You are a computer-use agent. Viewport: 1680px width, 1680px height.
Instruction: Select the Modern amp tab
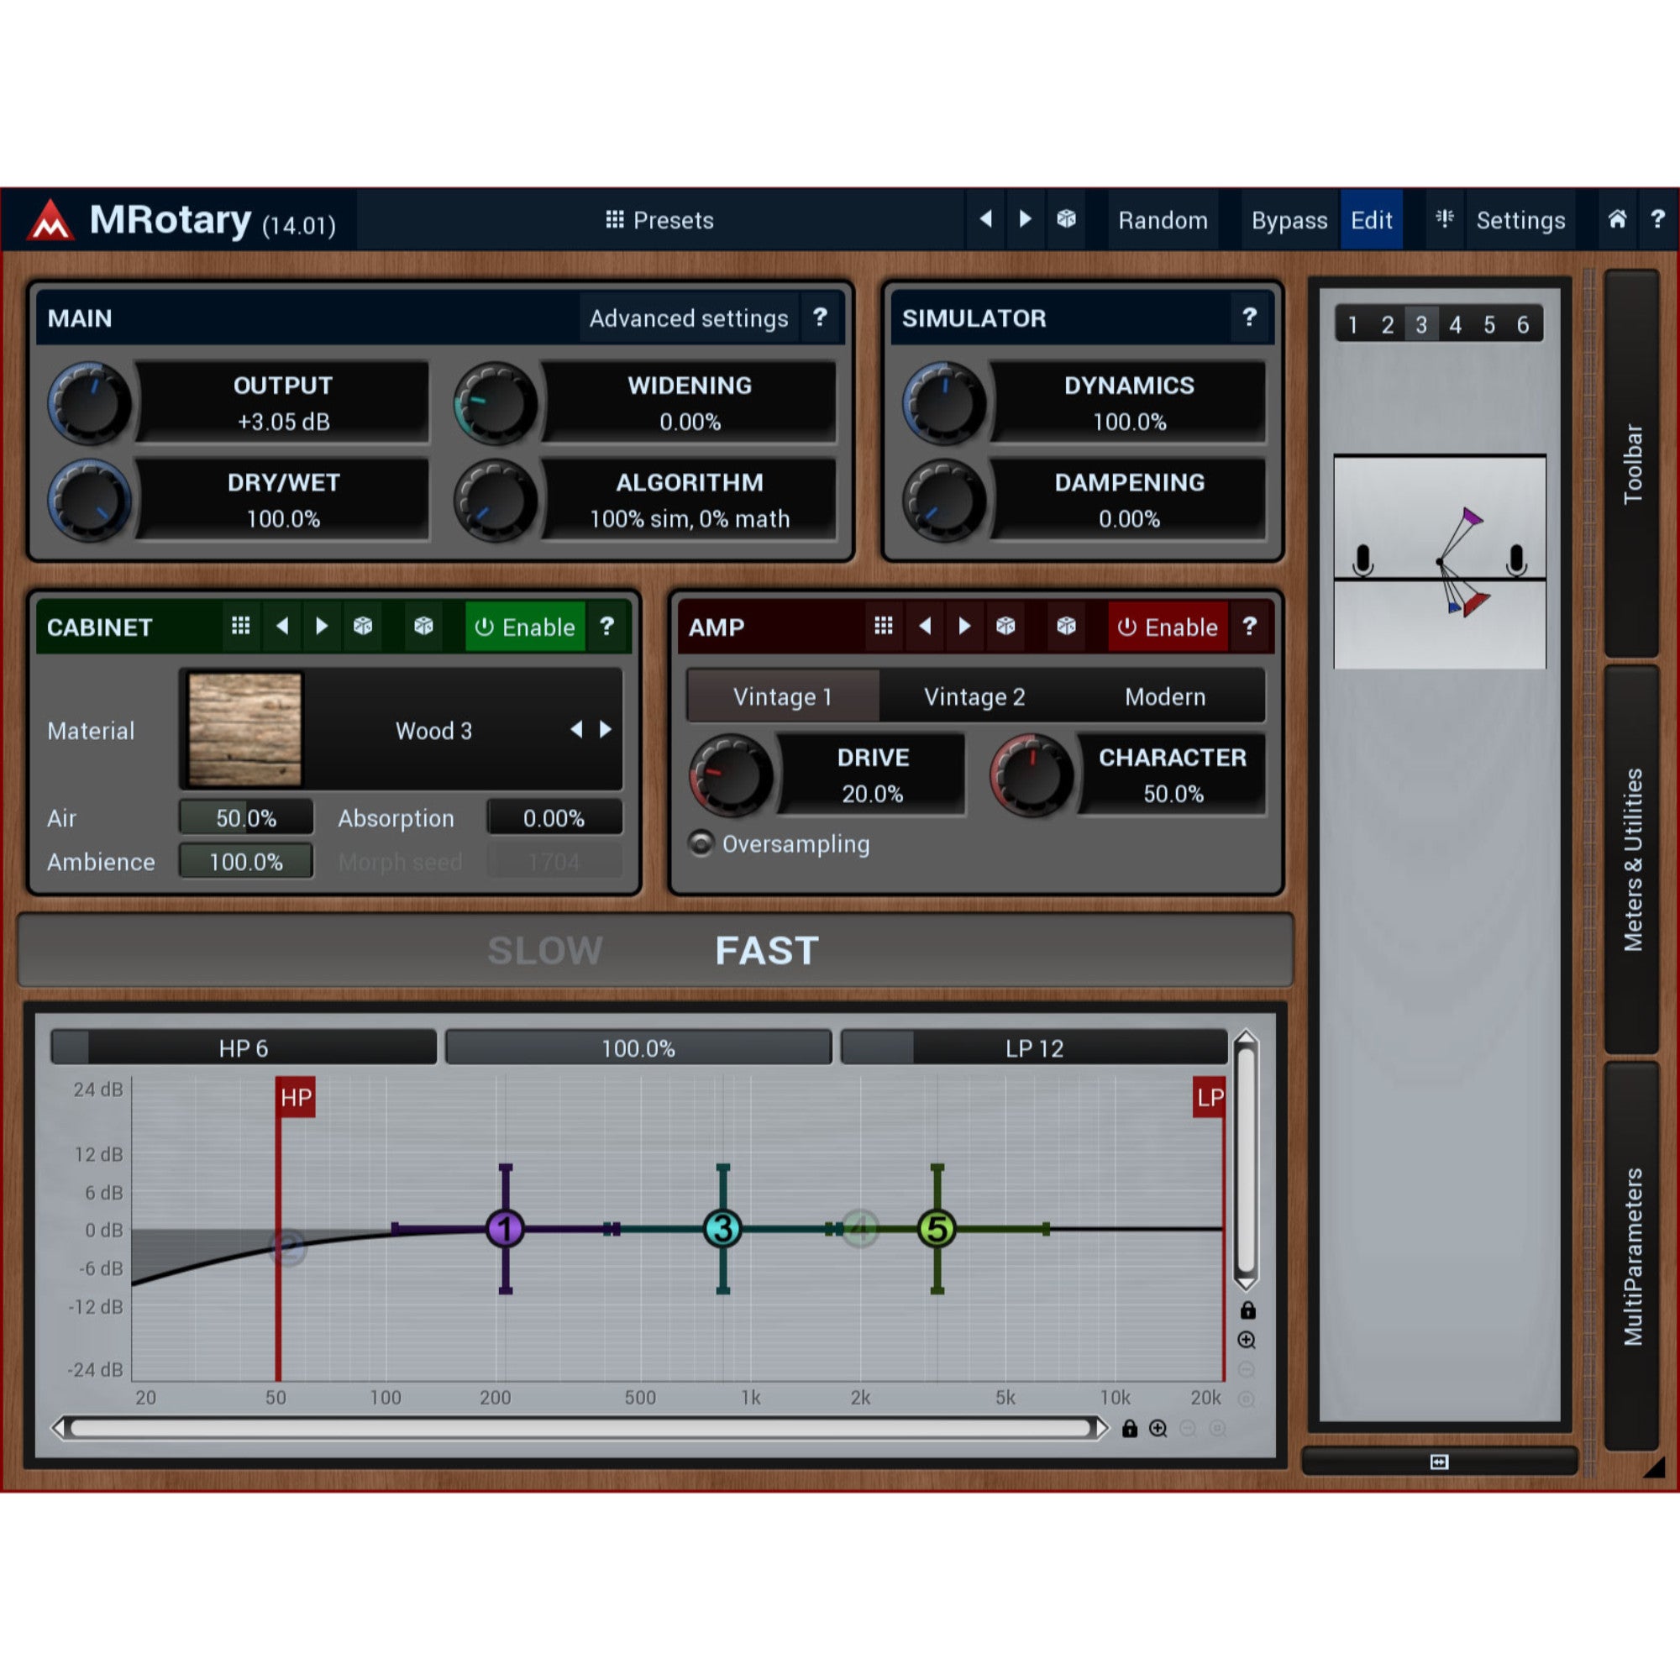tap(1165, 696)
